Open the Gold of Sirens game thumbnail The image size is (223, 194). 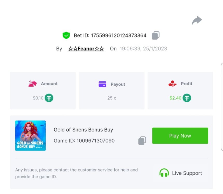(30, 136)
